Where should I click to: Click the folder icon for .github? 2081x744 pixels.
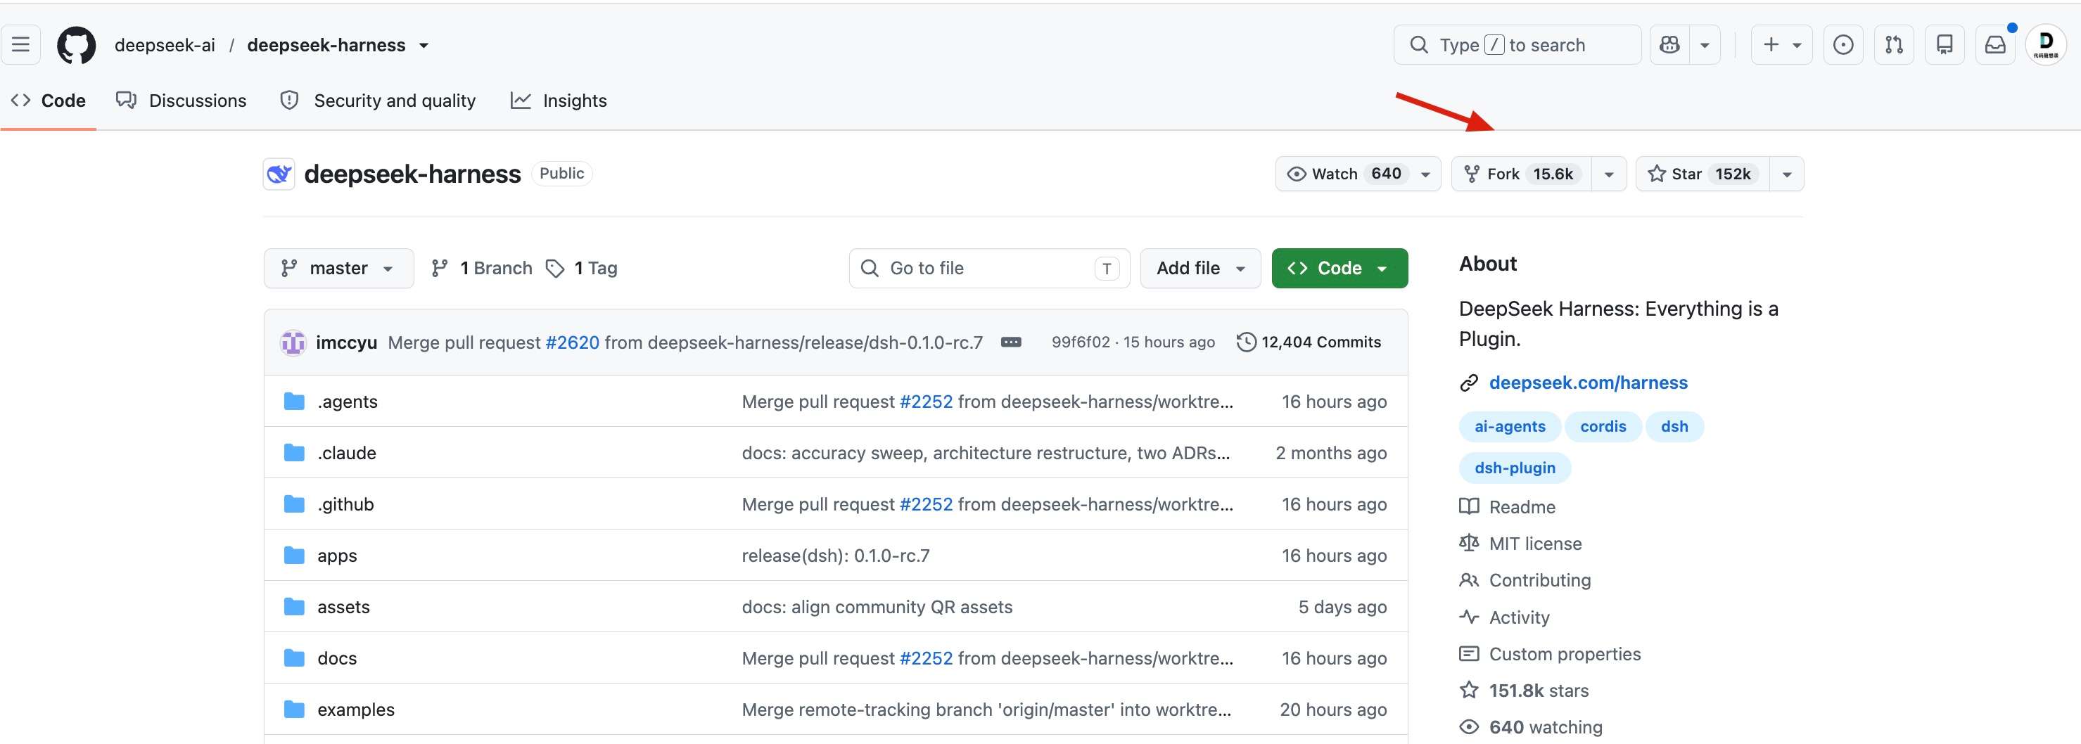pyautogui.click(x=294, y=504)
